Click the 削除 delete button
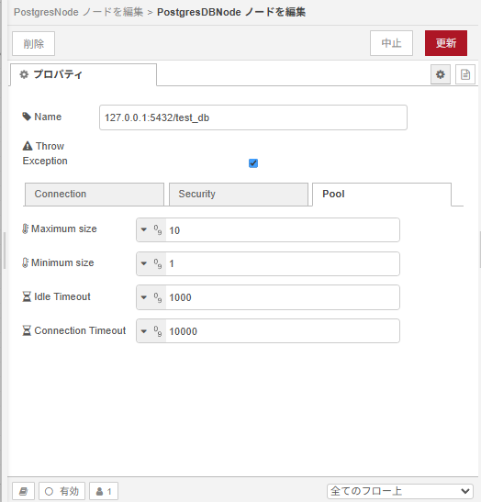Viewport: 481px width, 502px height. tap(34, 43)
